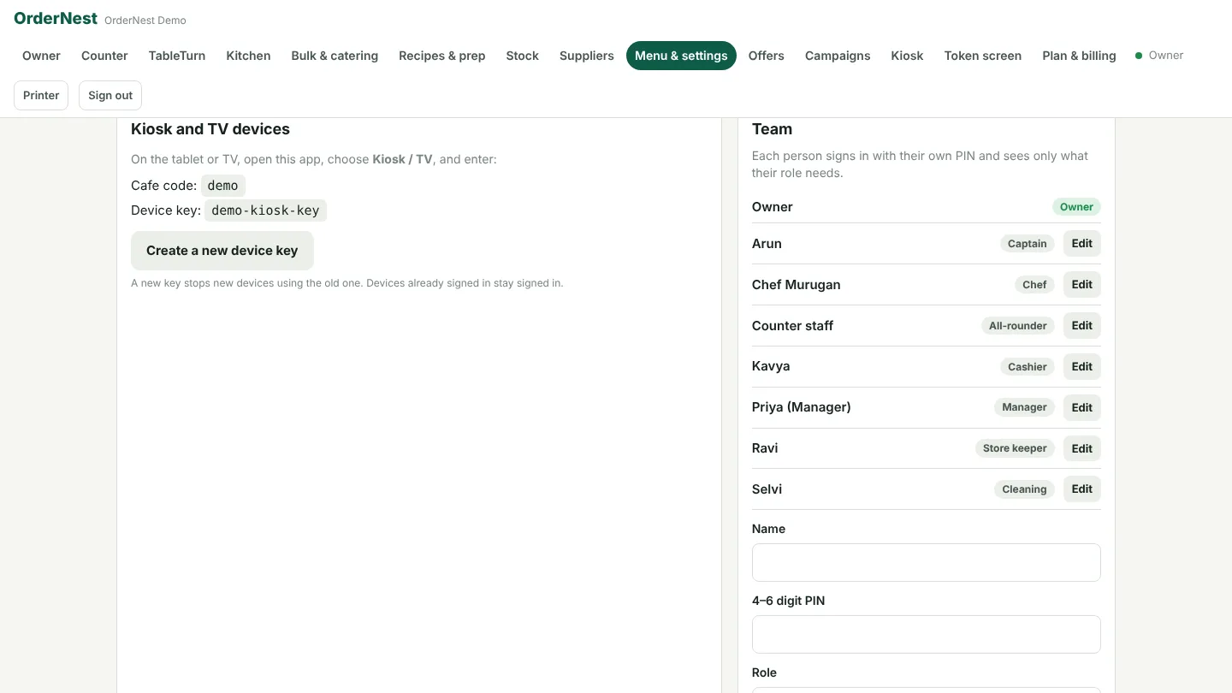Open Bulk & catering section
The height and width of the screenshot is (693, 1232).
pyautogui.click(x=335, y=56)
